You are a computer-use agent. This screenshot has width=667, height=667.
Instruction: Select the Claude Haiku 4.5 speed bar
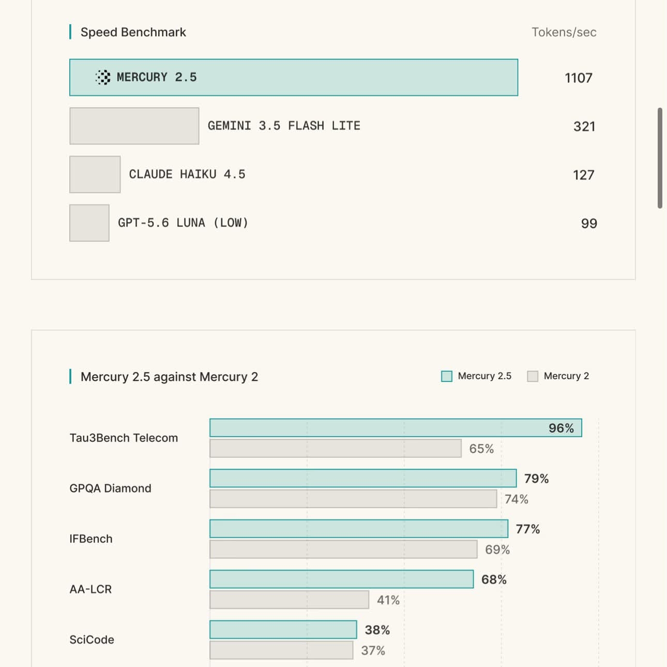95,174
